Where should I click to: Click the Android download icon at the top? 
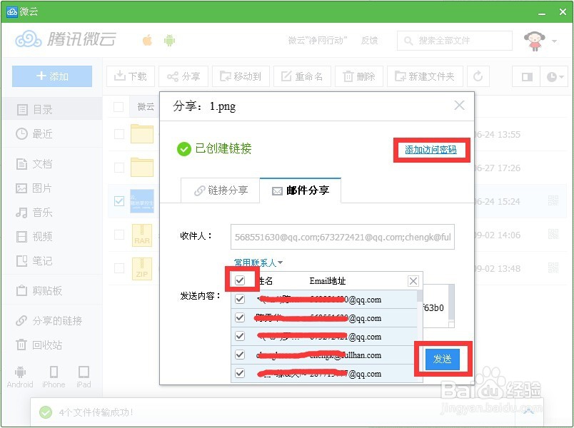(168, 41)
